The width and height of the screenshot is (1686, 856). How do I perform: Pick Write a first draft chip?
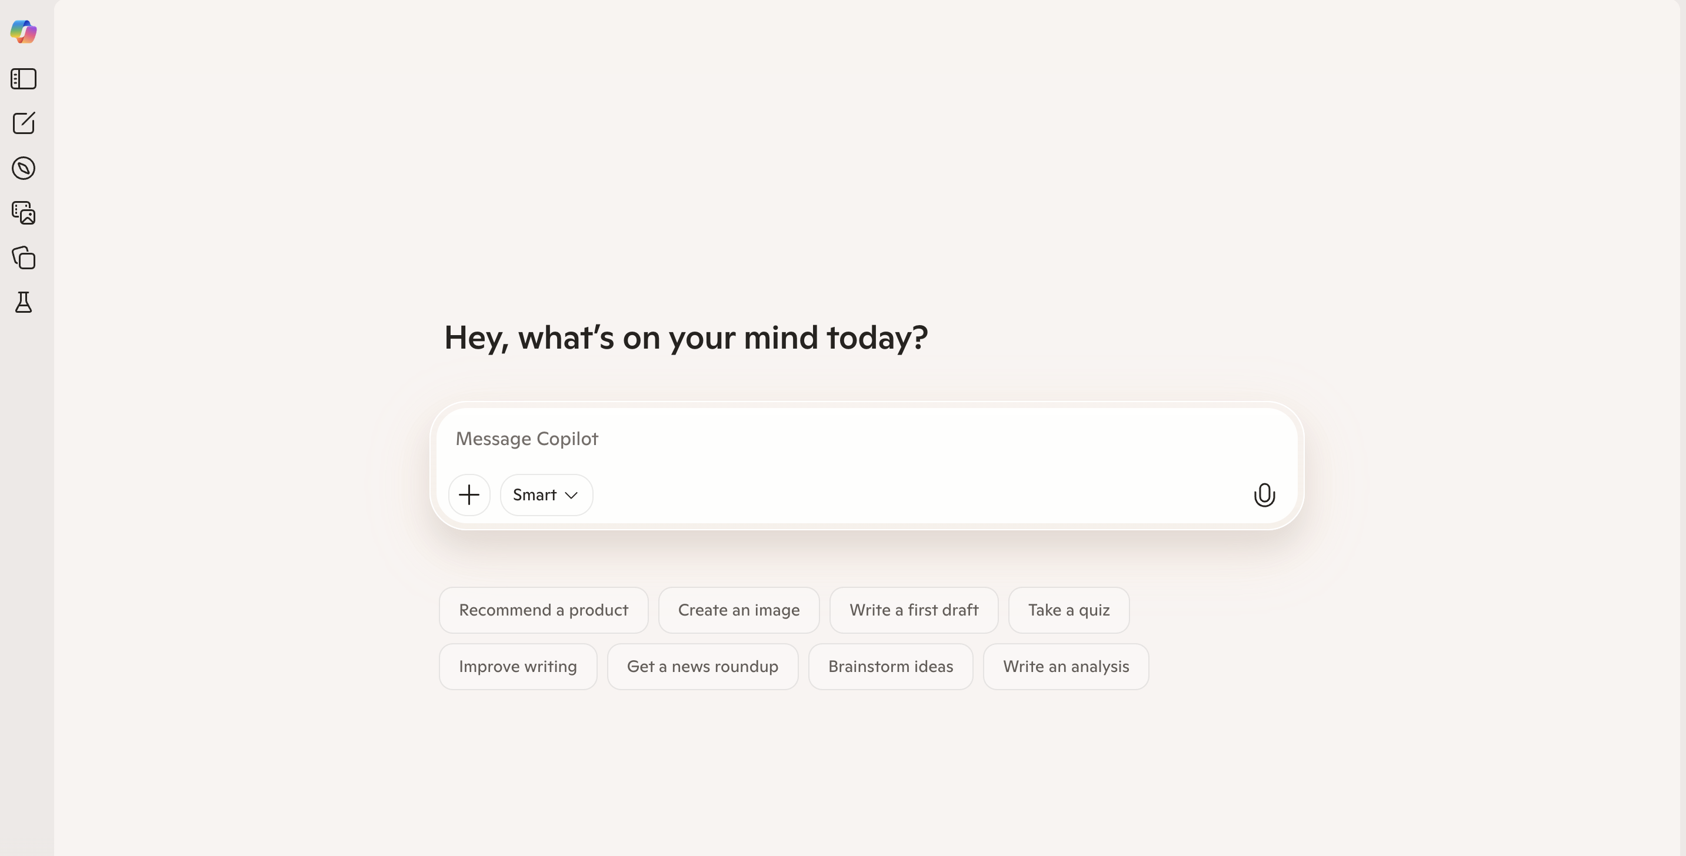(x=914, y=610)
